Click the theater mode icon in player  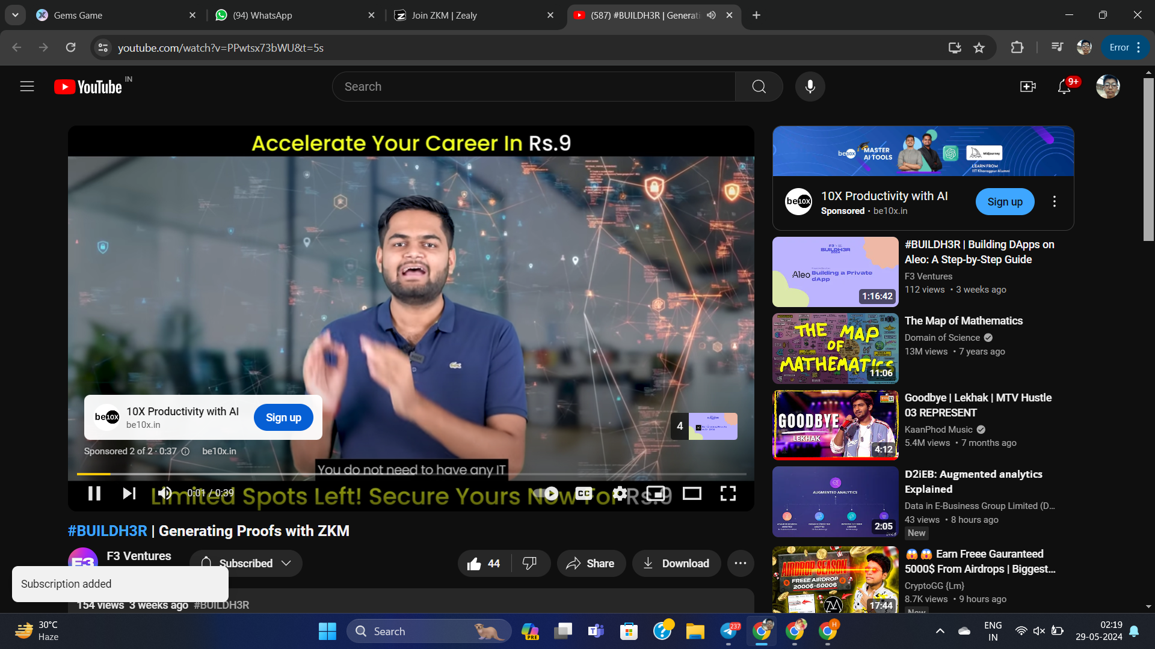point(692,493)
